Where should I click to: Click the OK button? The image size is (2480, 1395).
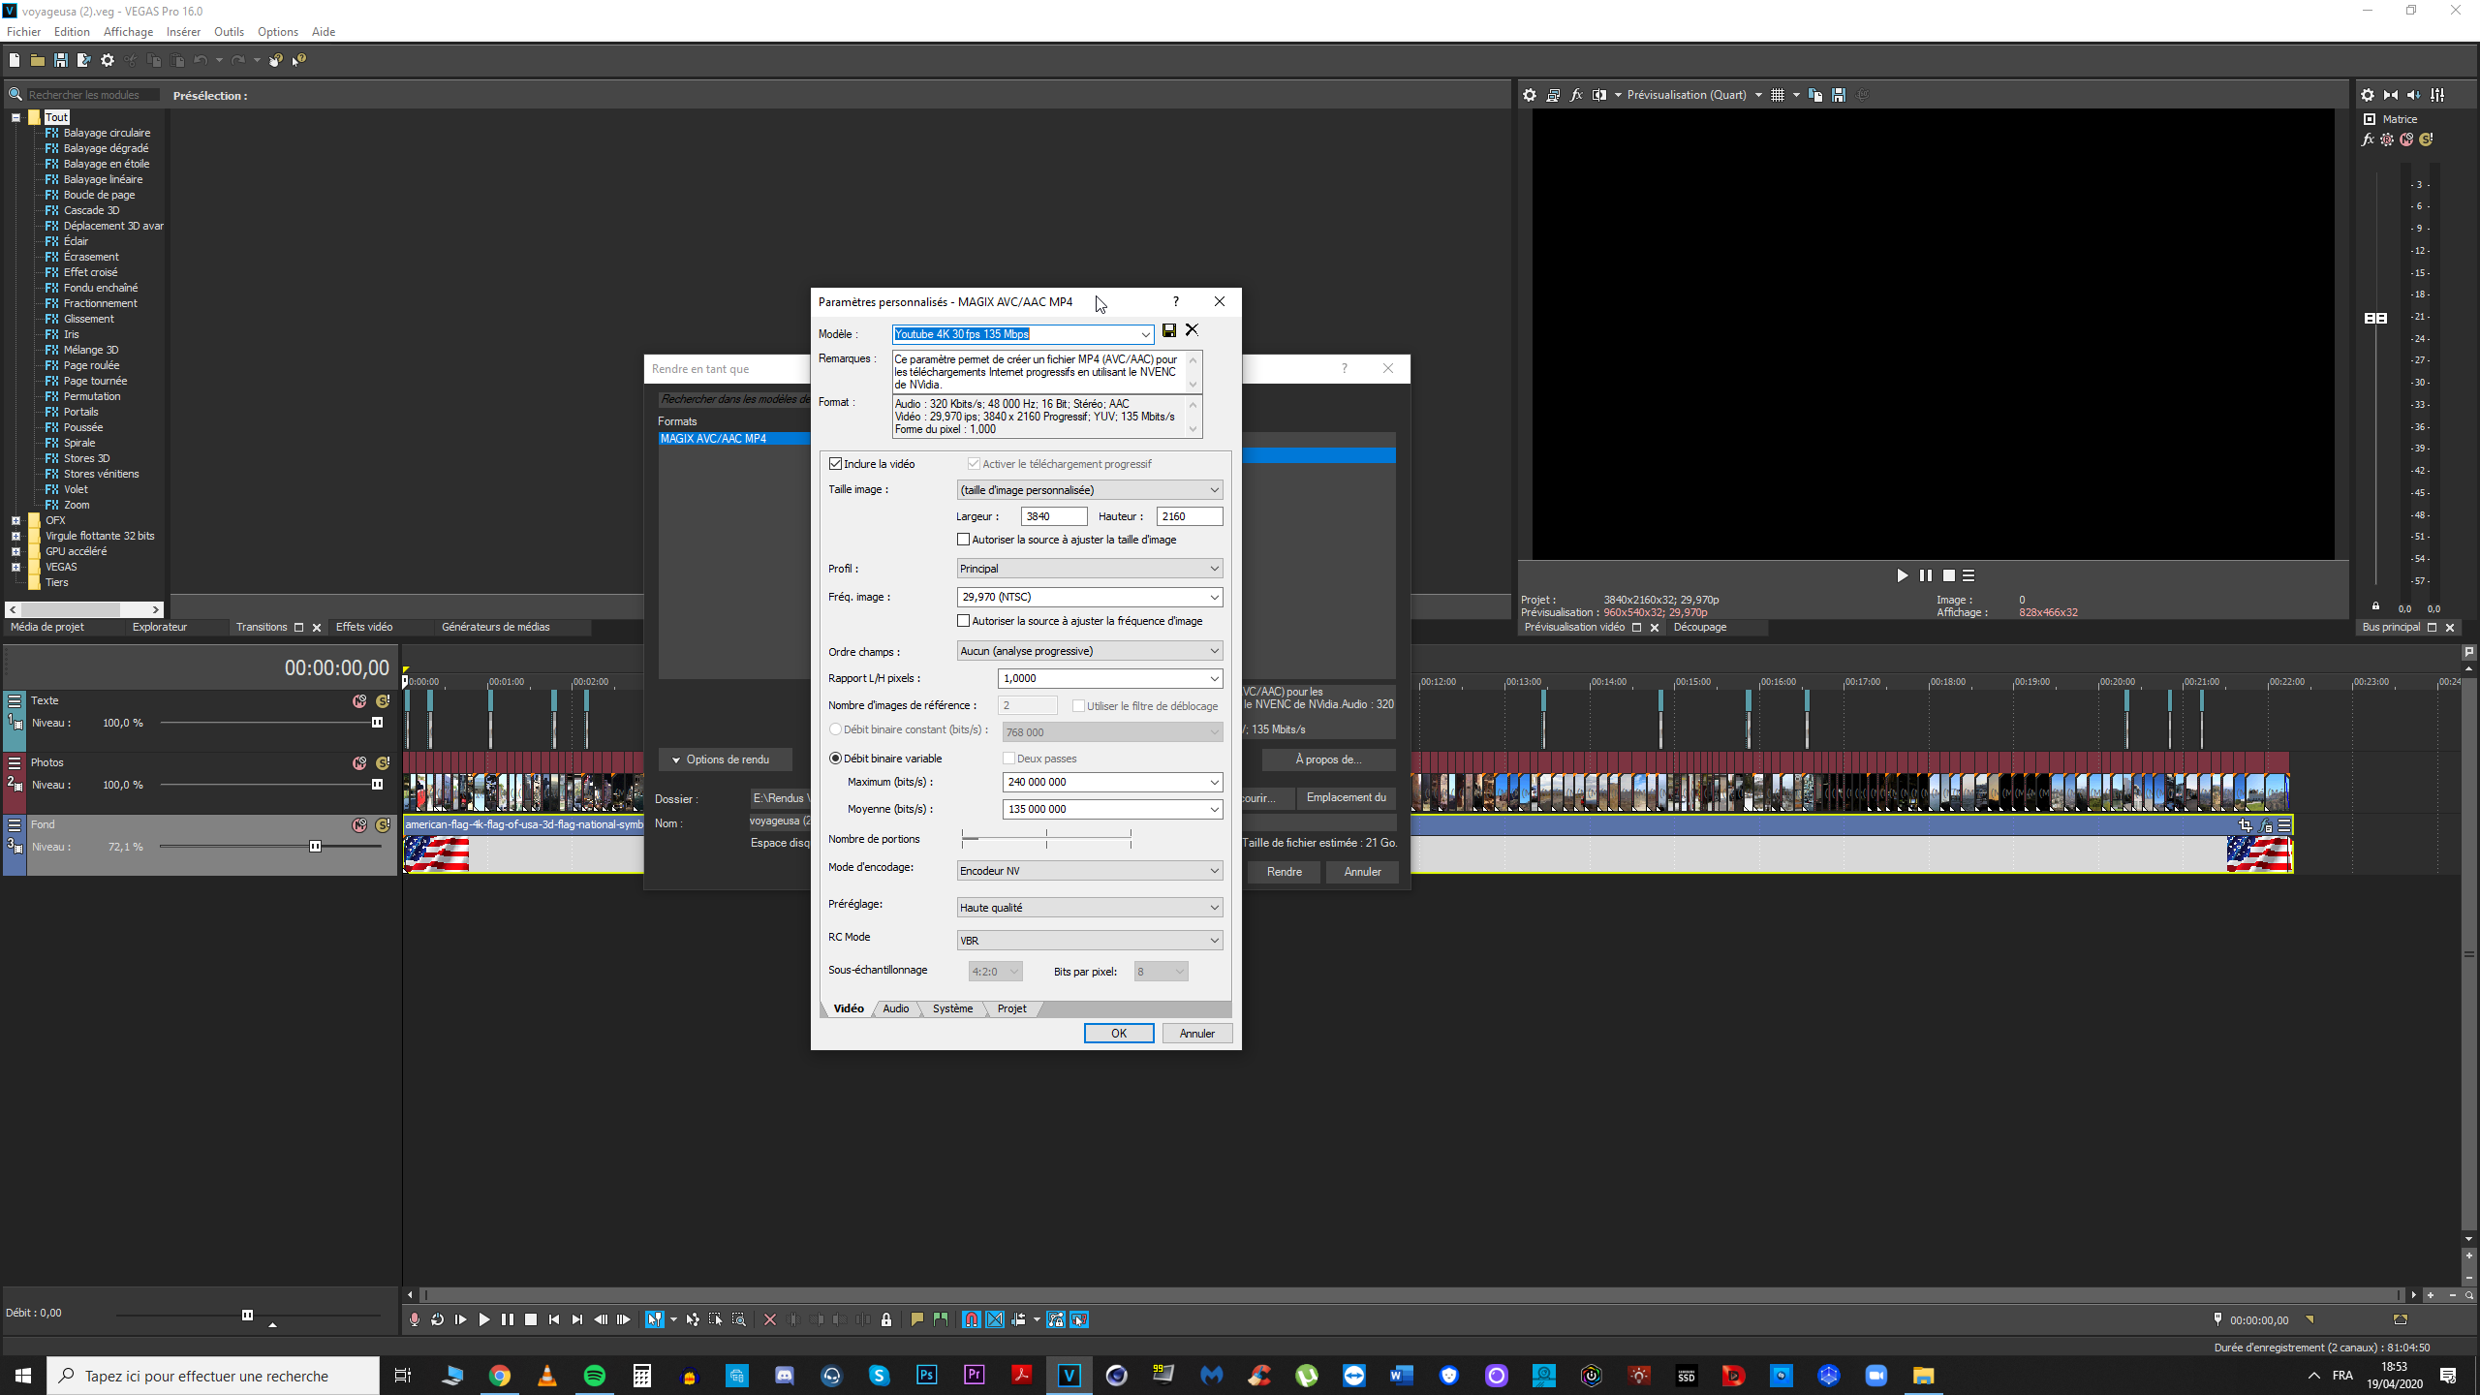[x=1119, y=1034]
